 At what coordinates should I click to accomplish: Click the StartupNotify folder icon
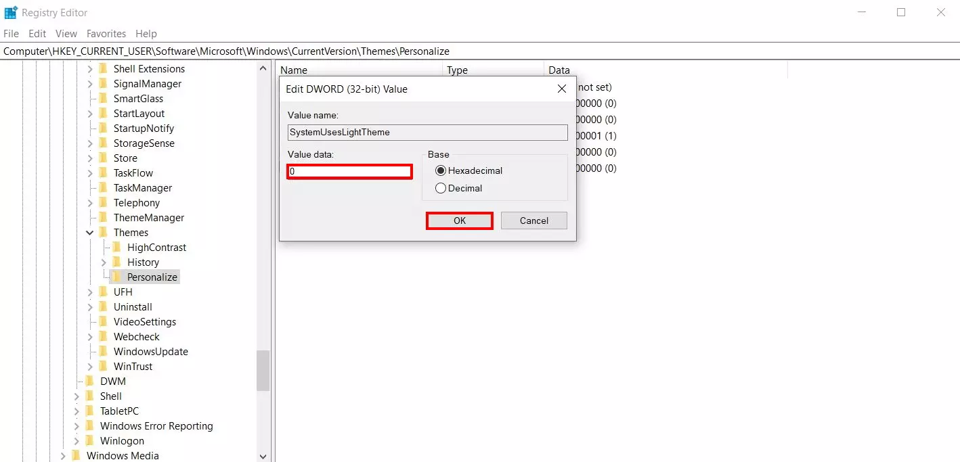tap(103, 128)
